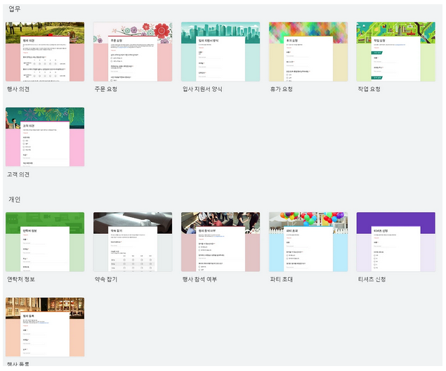
Task: Click the 파티 초대 label text
Action: coord(281,280)
